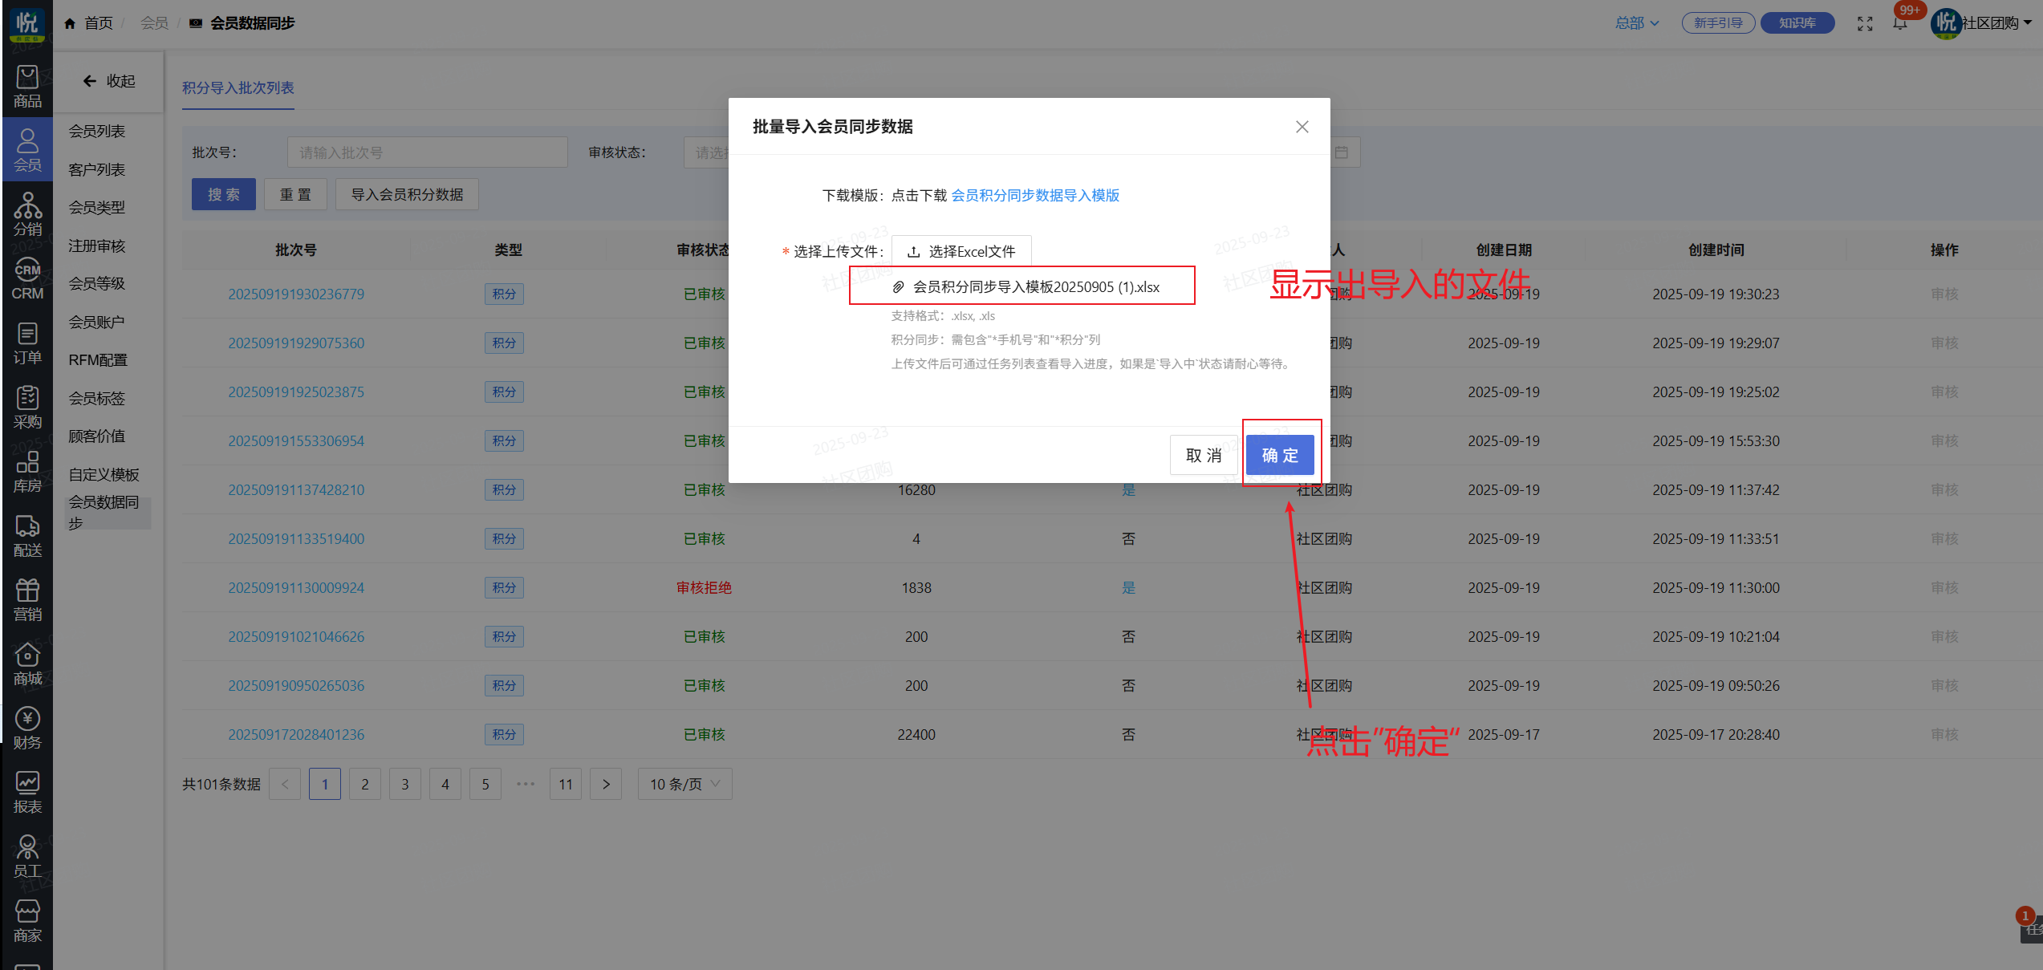Viewport: 2043px width, 970px height.
Task: Open the 配送 delivery sidebar icon
Action: 27,535
